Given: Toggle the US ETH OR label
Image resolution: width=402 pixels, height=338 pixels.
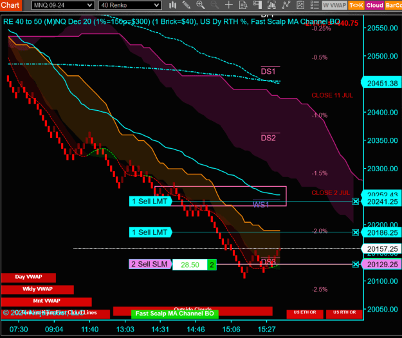Looking at the screenshot, I should click(305, 314).
